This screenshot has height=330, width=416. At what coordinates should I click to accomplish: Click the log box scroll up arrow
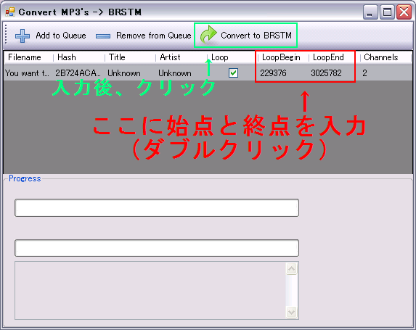click(x=292, y=269)
